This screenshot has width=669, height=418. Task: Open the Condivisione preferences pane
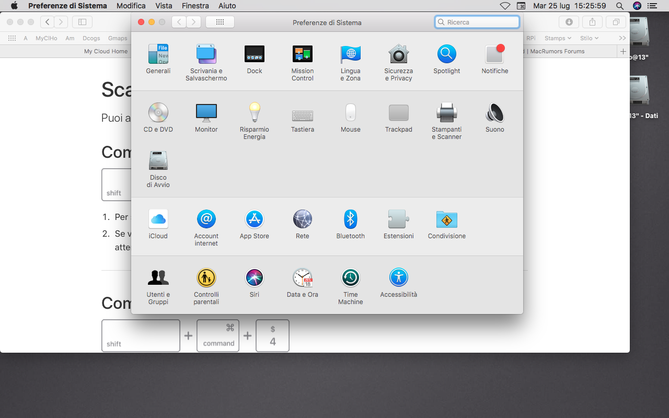(447, 224)
